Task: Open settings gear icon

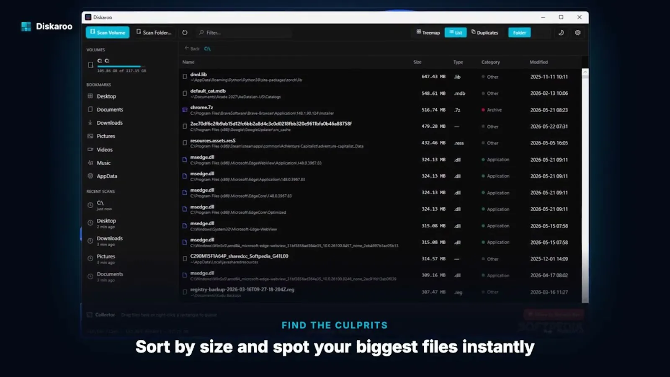Action: point(577,32)
